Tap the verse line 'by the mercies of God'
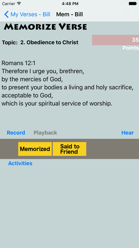This screenshot has width=139, height=248. pyautogui.click(x=32, y=79)
